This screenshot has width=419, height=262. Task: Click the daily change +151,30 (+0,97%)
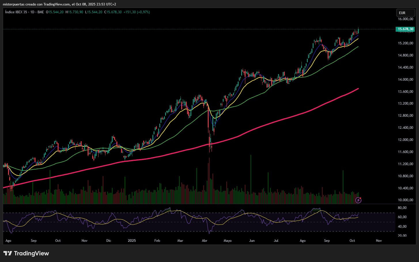click(x=137, y=12)
